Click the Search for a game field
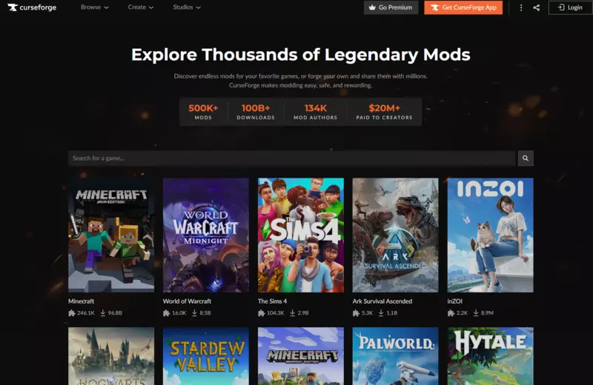 coord(291,158)
